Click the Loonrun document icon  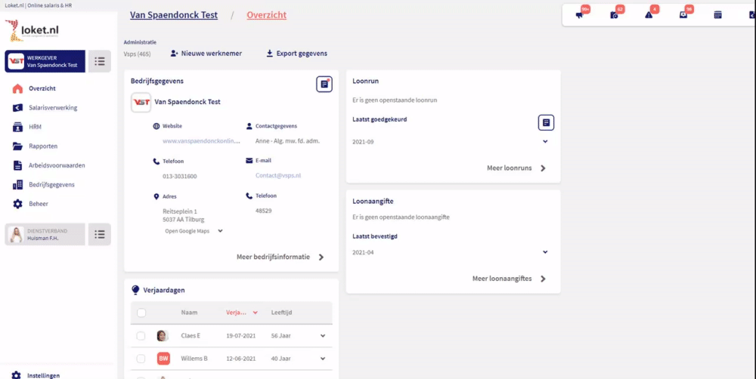coord(546,122)
